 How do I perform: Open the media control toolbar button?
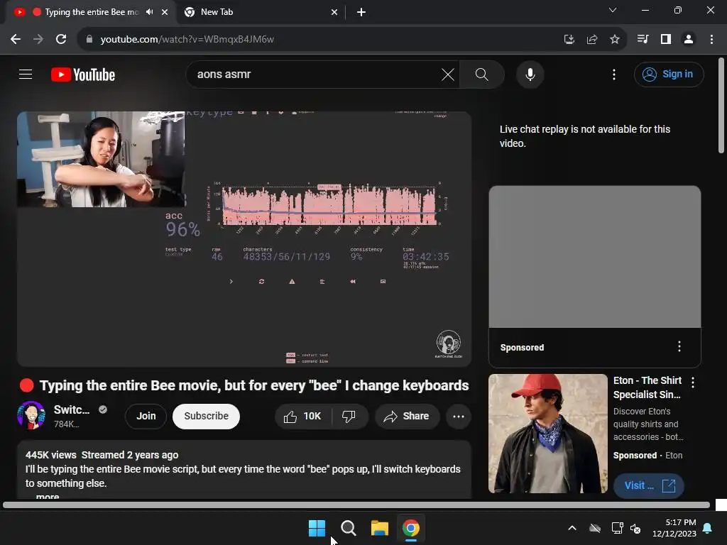coord(643,39)
